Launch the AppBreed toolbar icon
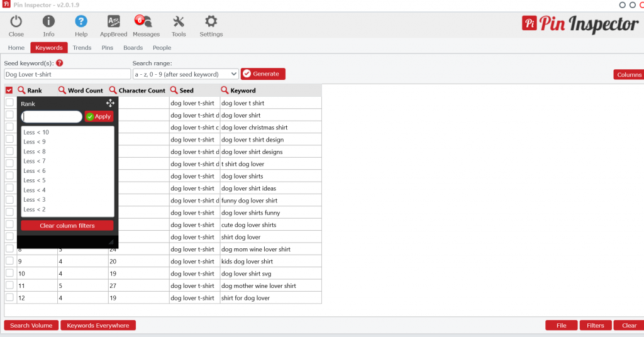This screenshot has height=337, width=644. (114, 22)
